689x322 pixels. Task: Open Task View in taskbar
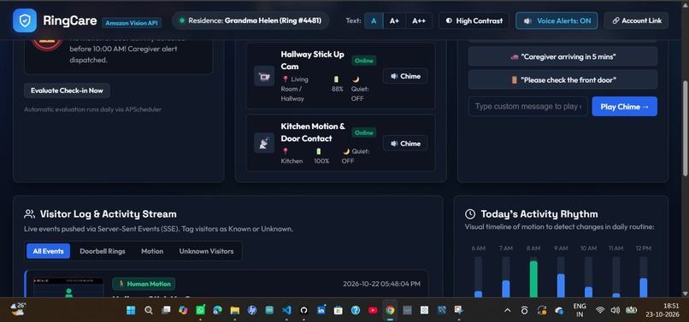166,310
